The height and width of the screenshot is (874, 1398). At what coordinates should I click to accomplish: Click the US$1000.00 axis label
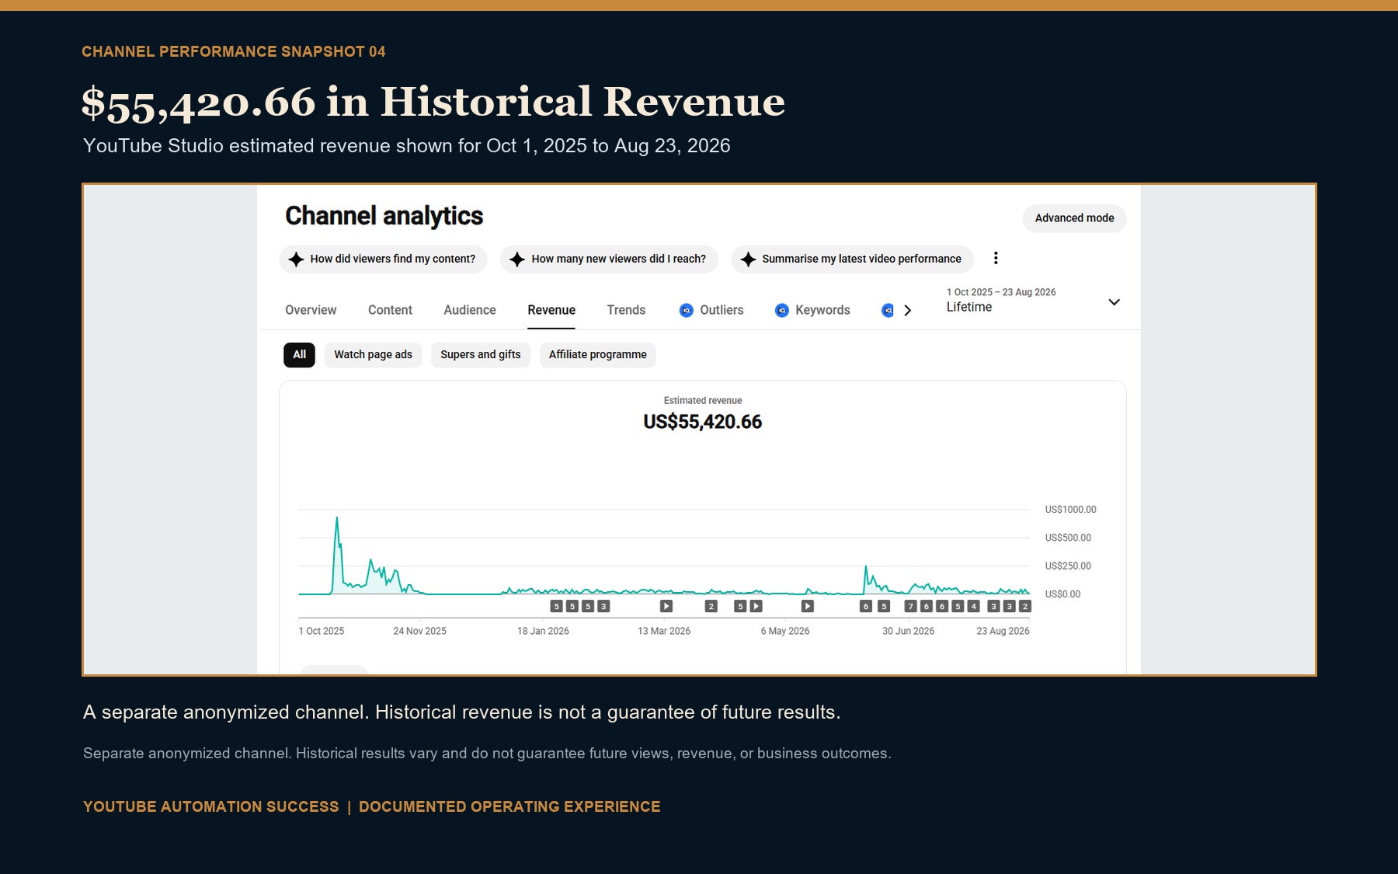[1070, 510]
